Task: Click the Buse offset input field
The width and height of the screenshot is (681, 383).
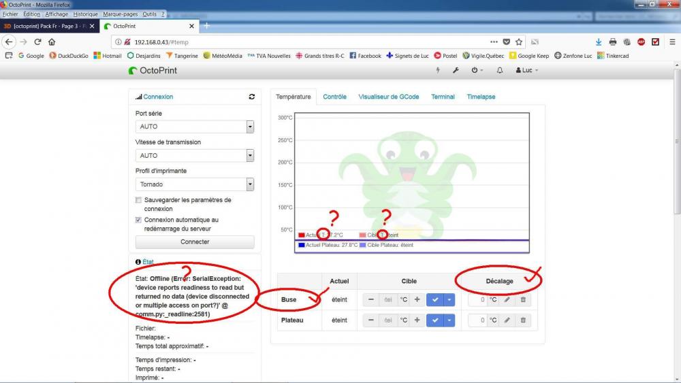Action: [x=477, y=300]
